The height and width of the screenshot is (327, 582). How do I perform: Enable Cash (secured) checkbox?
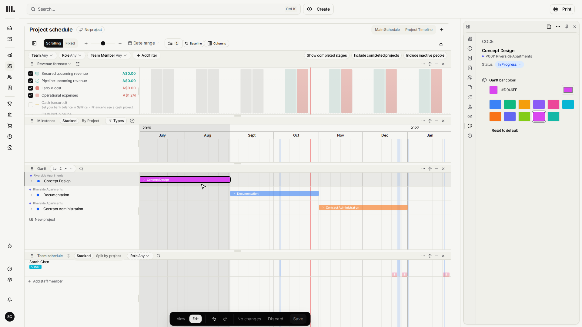31,105
